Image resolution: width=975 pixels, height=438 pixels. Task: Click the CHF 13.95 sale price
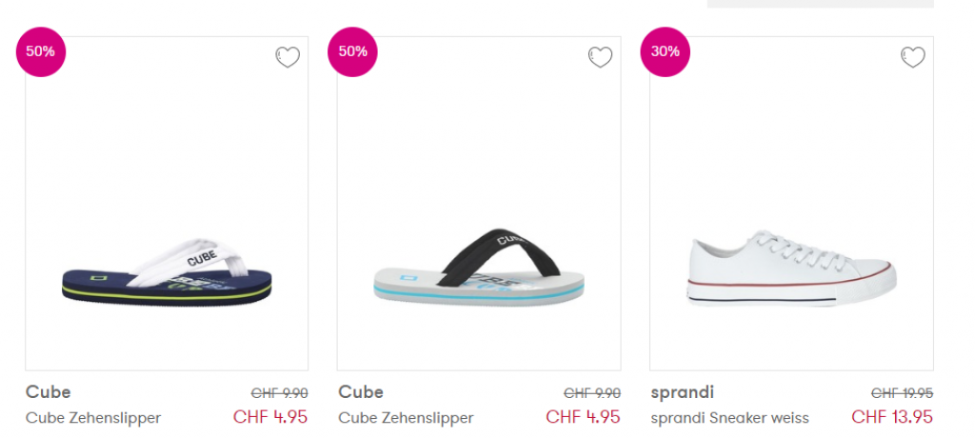pos(892,417)
